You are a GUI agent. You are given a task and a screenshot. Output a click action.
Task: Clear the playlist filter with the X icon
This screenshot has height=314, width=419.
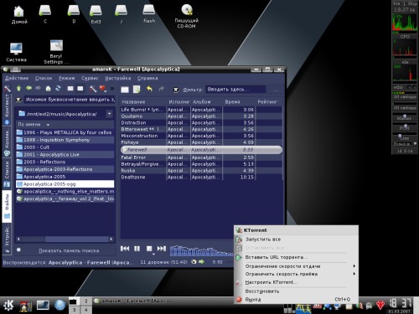coord(176,90)
